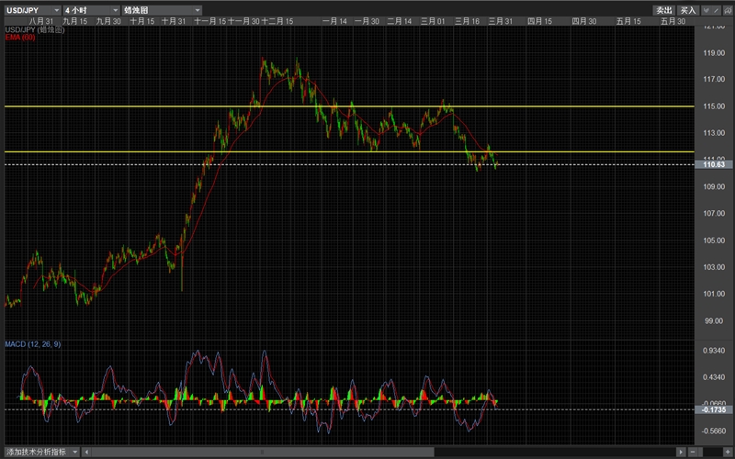Viewport: 735px width, 459px height.
Task: Click the 卖出 sell button
Action: pyautogui.click(x=663, y=10)
